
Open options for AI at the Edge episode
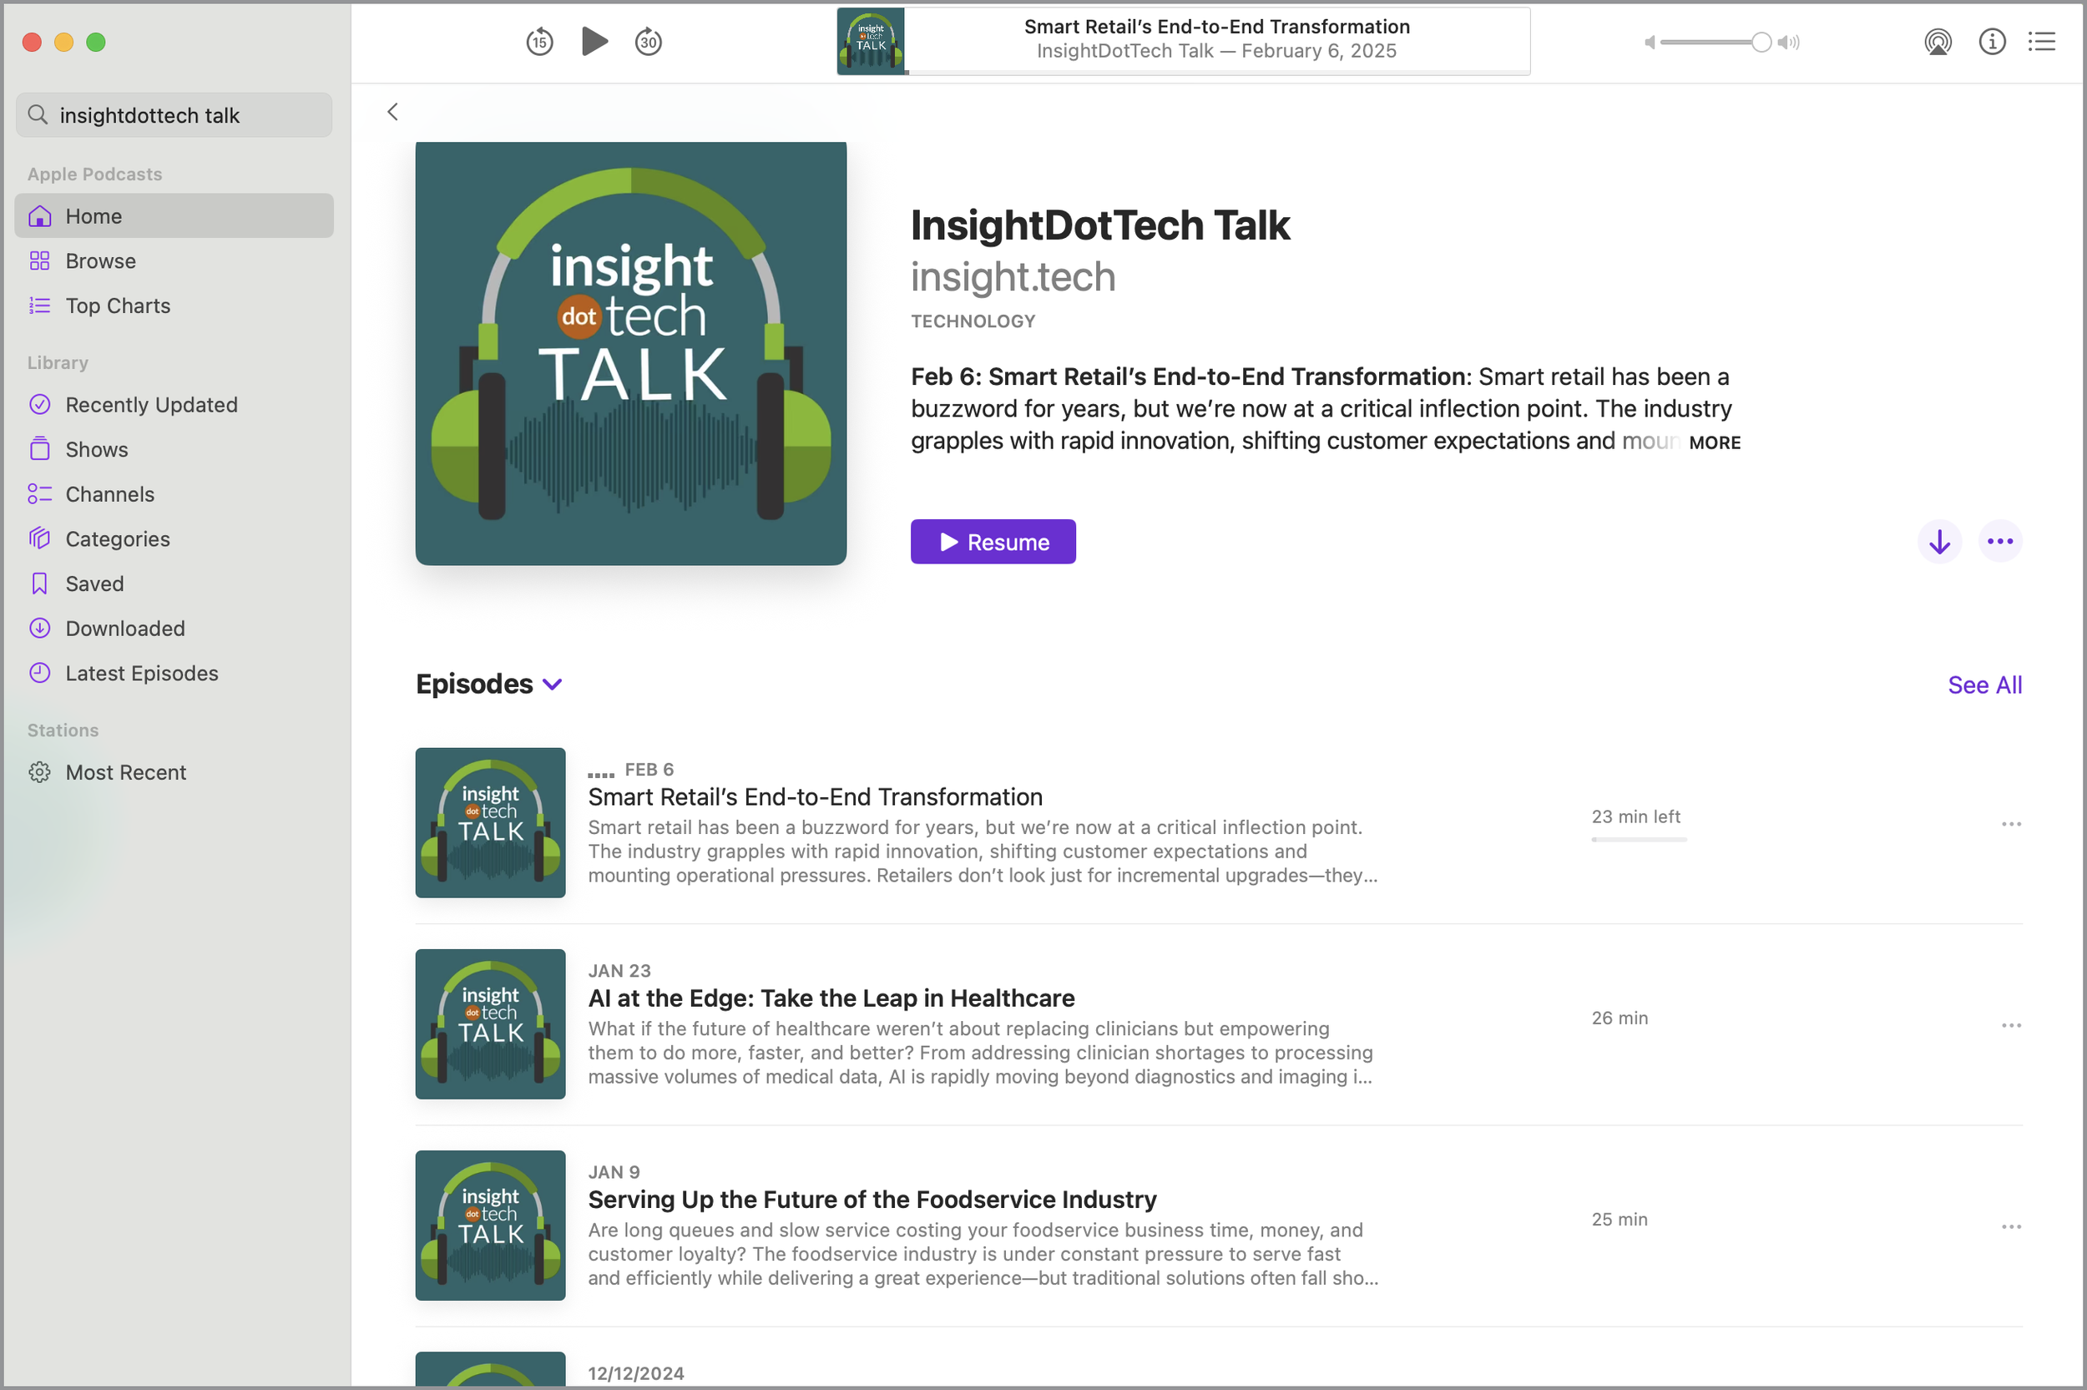[x=2010, y=1026]
